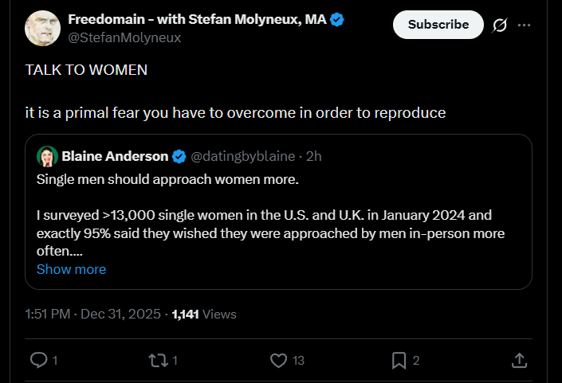Open Stefan Molyneux's profile picture
562x383 pixels.
(43, 28)
